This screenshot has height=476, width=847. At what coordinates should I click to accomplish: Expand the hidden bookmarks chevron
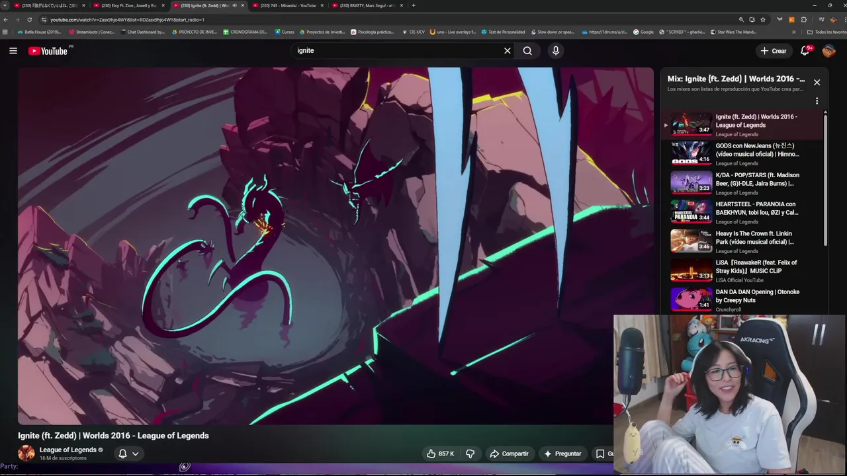793,32
